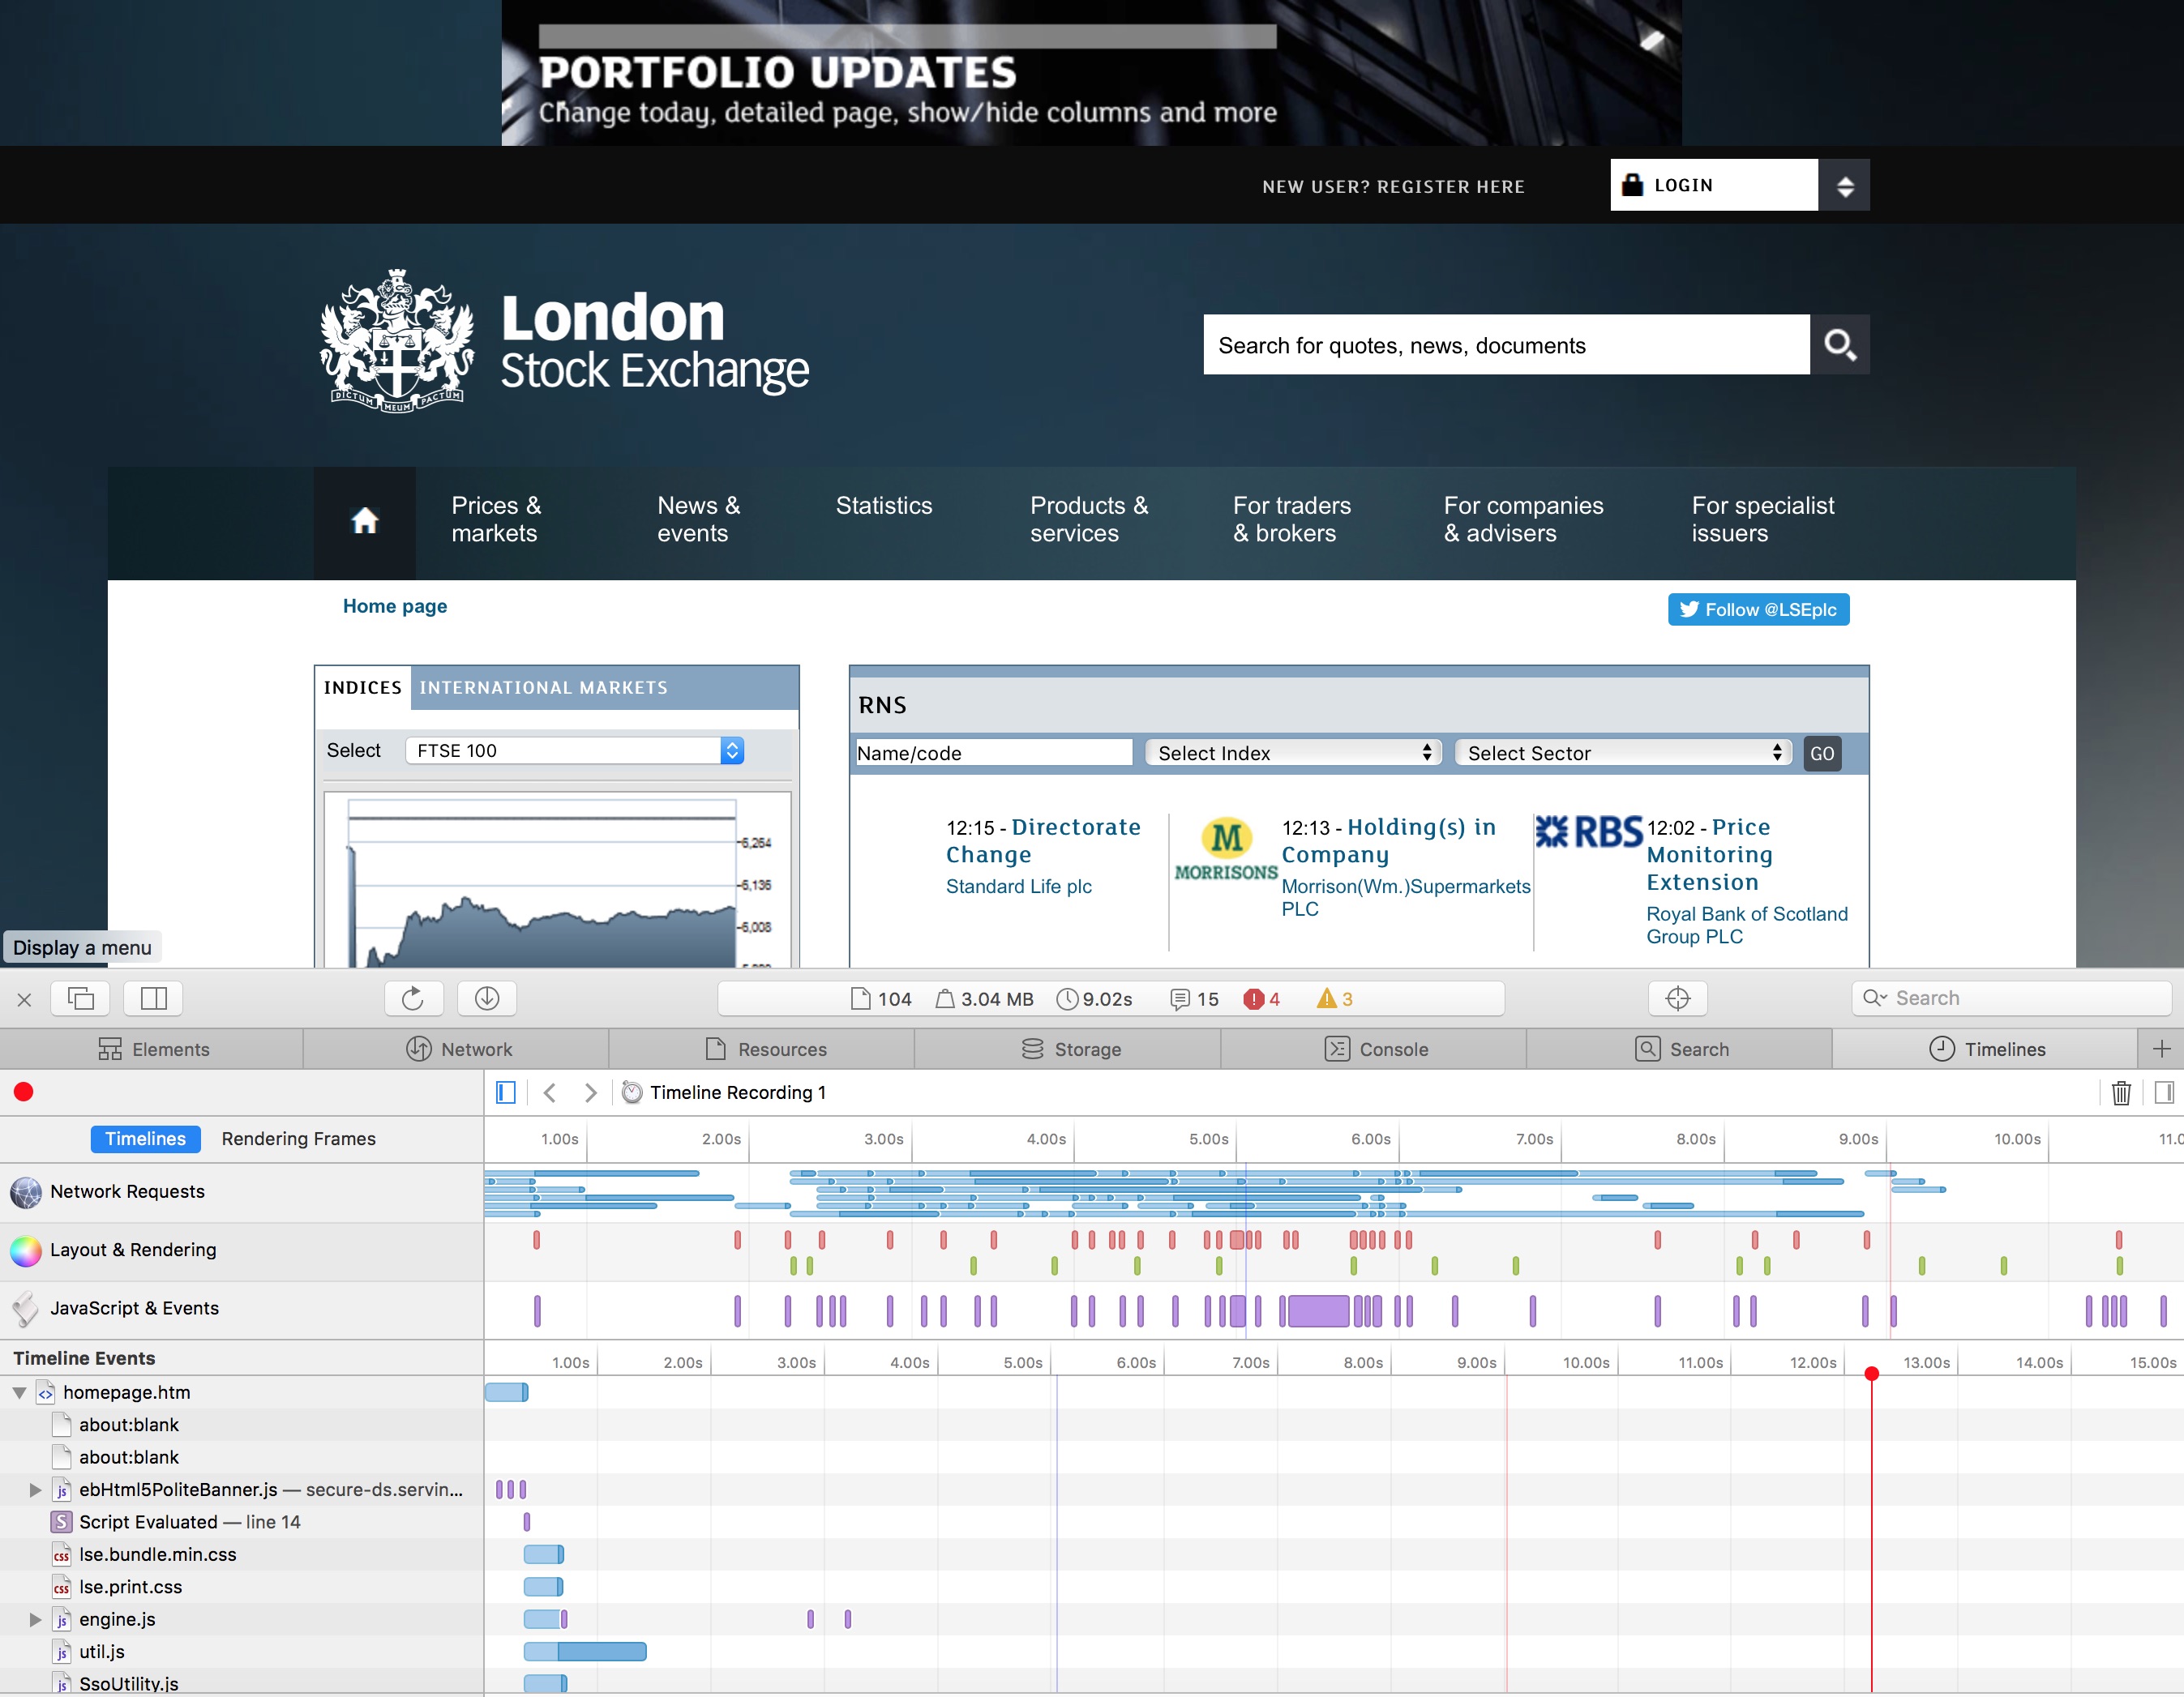The height and width of the screenshot is (1697, 2184).
Task: Clear the timeline recording with trash icon
Action: [x=2121, y=1092]
